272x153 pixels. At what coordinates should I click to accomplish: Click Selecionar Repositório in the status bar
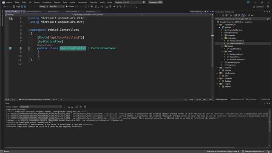point(253,151)
